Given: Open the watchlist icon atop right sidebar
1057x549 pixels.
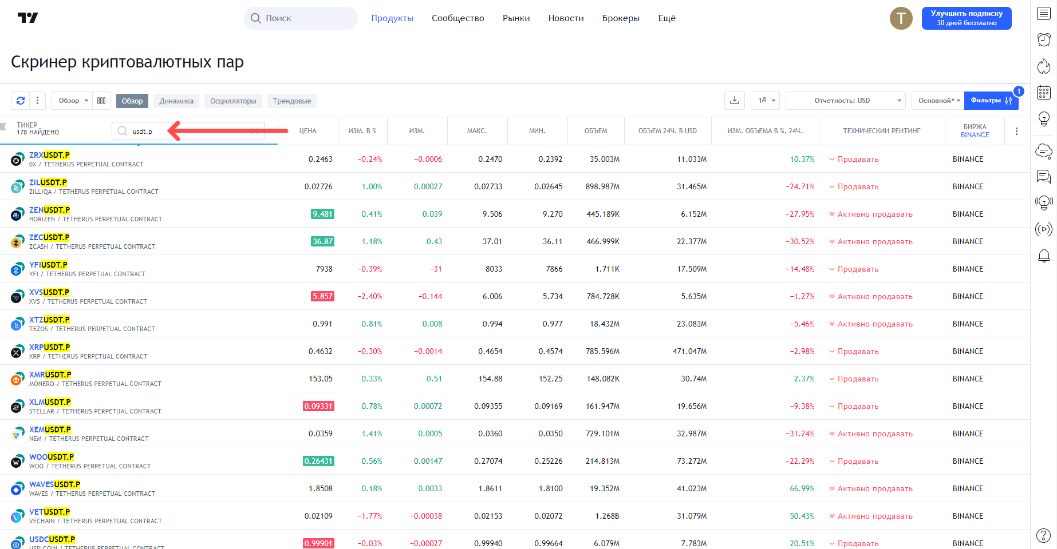Looking at the screenshot, I should point(1044,14).
